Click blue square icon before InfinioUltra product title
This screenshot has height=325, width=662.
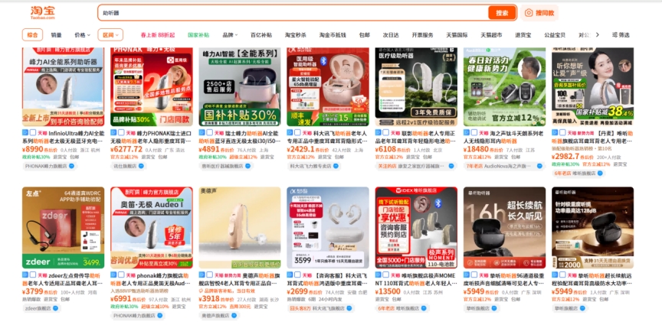pos(25,132)
